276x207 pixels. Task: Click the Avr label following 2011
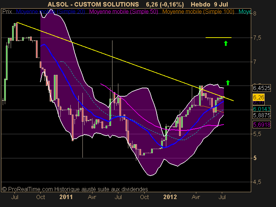pos(92,197)
